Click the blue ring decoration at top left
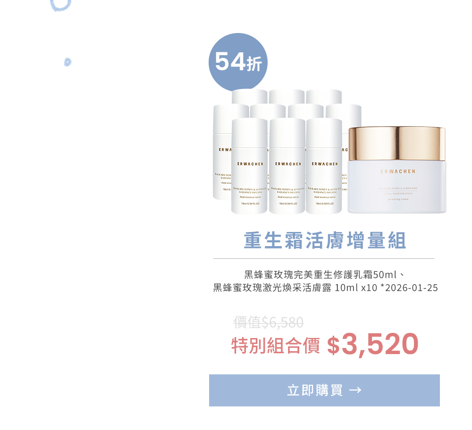This screenshot has height=430, width=472. (61, 5)
